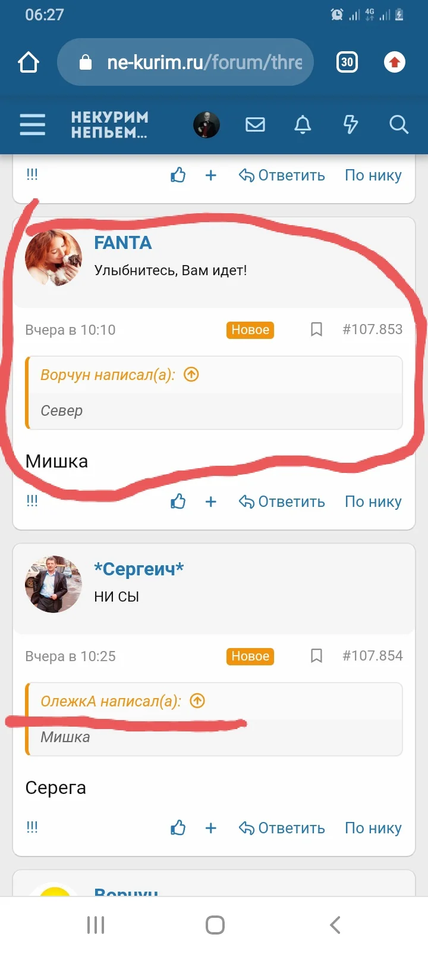This screenshot has width=428, height=953.
Task: Tap the НЕКУРИМ НЕПЬЕМ site logo
Action: click(110, 124)
